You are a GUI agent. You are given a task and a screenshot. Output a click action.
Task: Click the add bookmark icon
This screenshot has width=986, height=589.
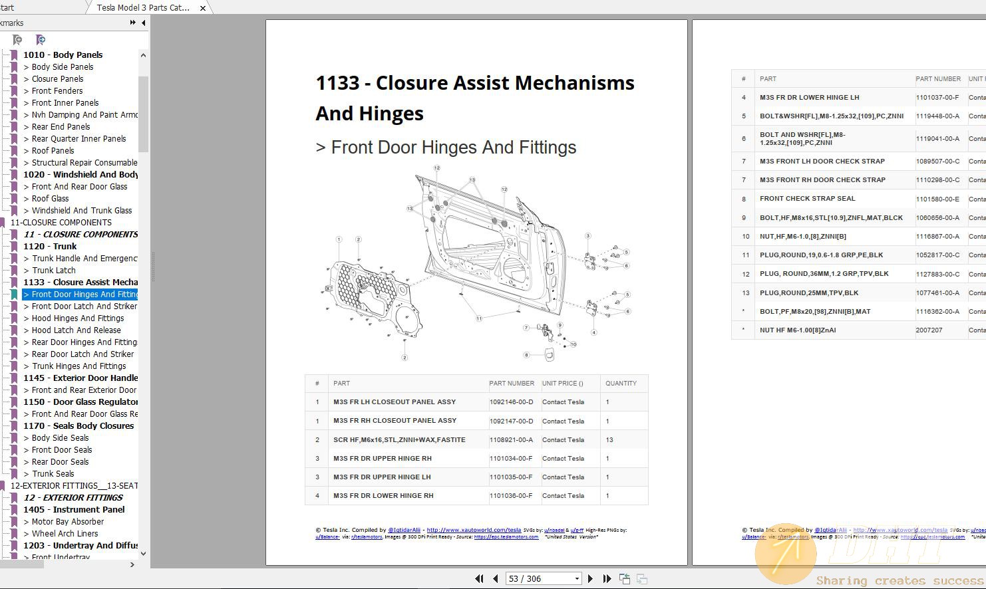(x=17, y=40)
